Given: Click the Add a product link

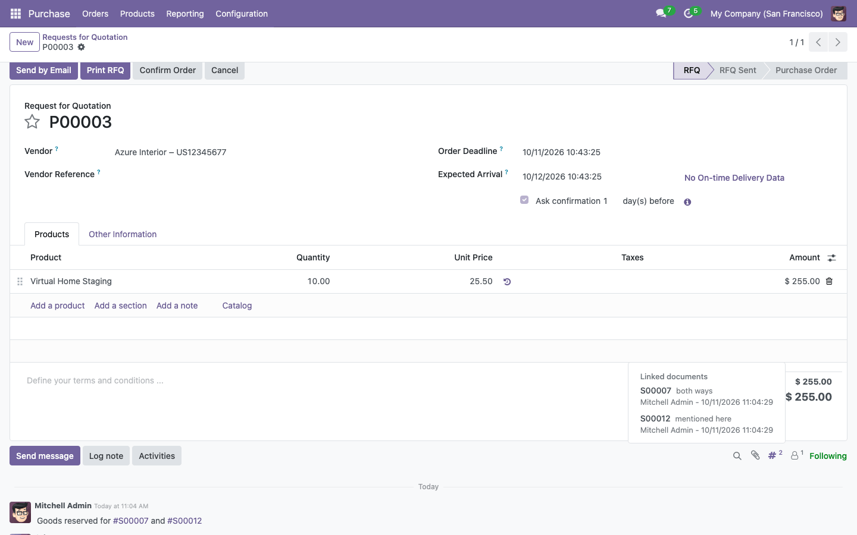Looking at the screenshot, I should pos(58,306).
